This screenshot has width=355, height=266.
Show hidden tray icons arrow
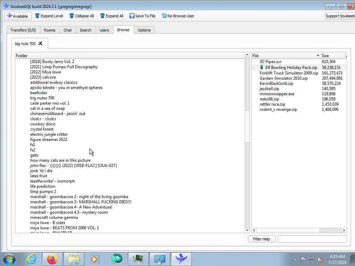(x=295, y=260)
